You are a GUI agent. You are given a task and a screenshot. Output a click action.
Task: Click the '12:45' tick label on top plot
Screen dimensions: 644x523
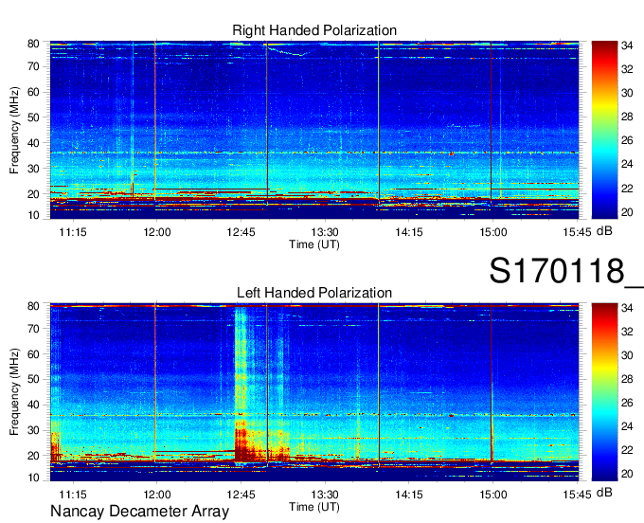(x=241, y=232)
